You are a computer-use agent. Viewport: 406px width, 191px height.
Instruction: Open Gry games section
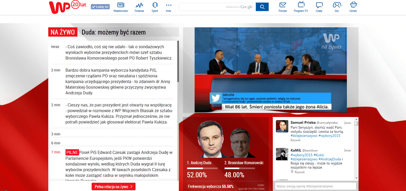[337, 7]
